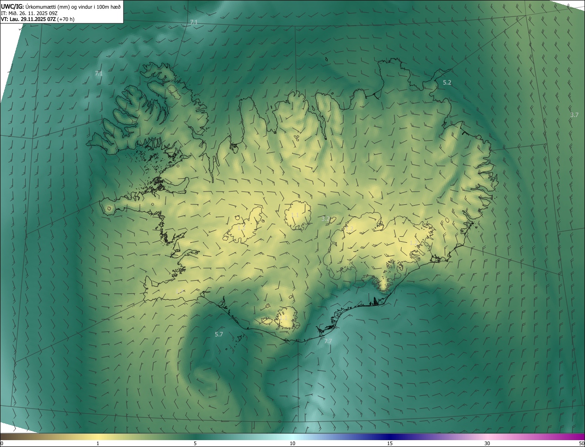This screenshot has height=447, width=585.
Task: Click the 15 tick on the color scale
Action: (x=390, y=443)
